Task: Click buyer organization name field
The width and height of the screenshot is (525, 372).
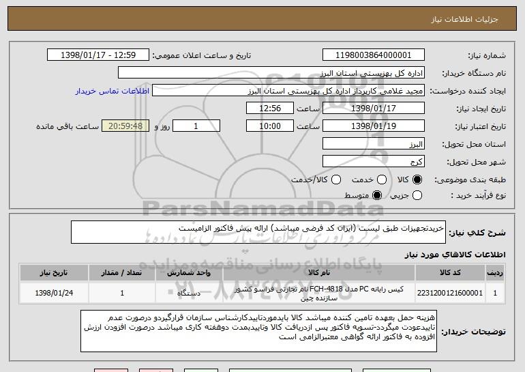Action: (x=271, y=73)
